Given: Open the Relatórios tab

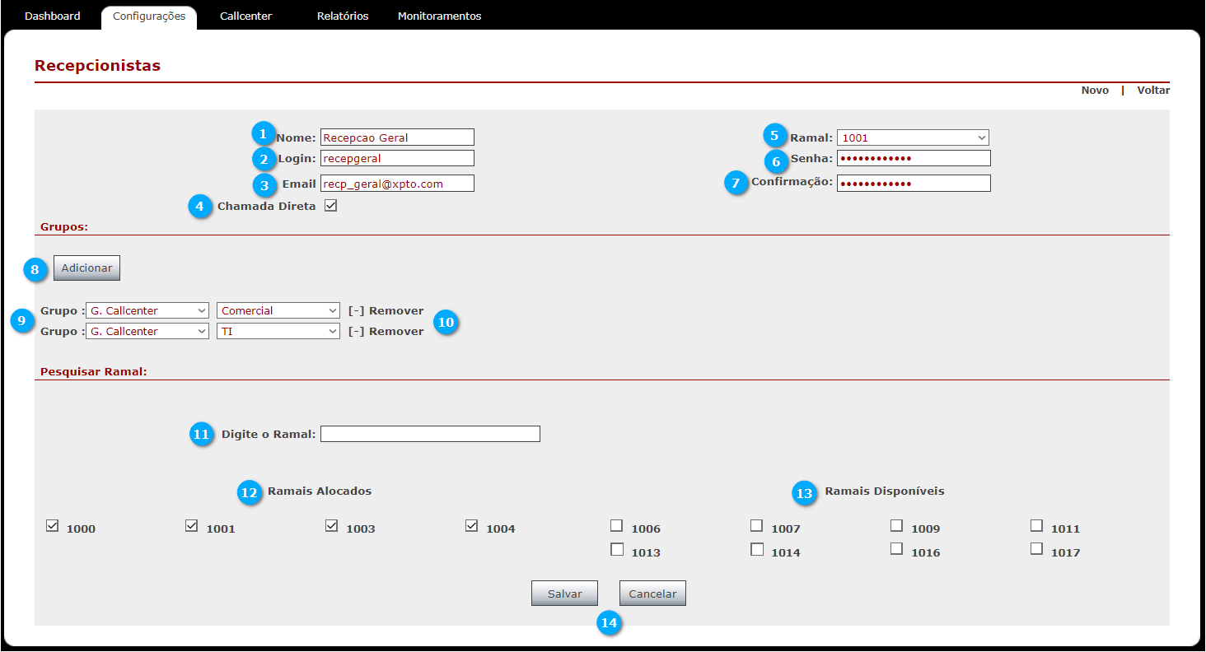Looking at the screenshot, I should (x=343, y=16).
